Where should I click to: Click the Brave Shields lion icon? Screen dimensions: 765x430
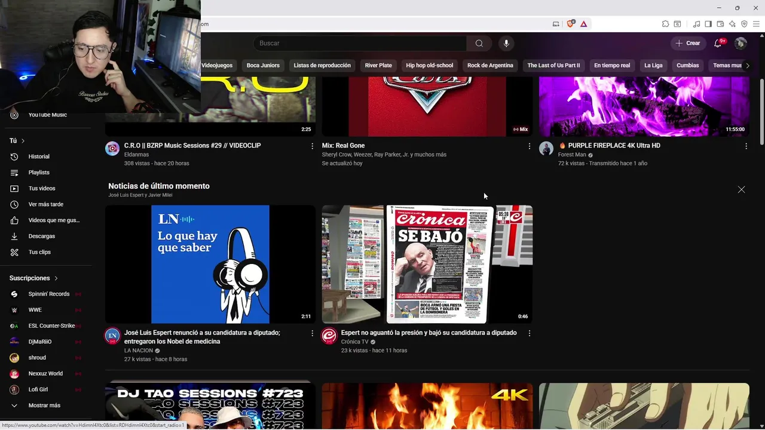[570, 24]
